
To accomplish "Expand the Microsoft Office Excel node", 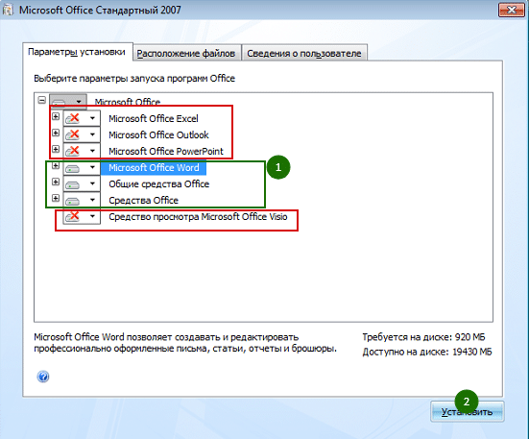I will tap(56, 116).
